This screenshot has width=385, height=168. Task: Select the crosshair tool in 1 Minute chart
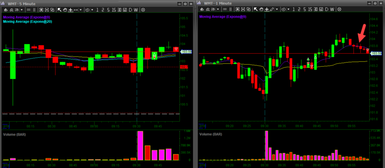pos(267,9)
